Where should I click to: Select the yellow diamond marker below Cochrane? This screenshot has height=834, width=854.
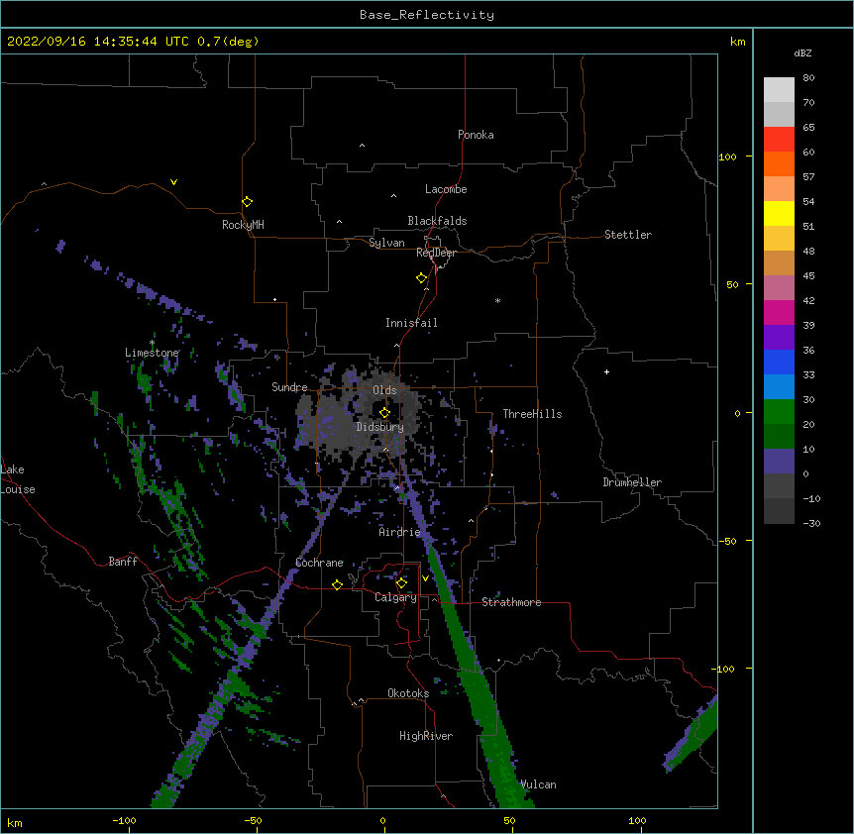pyautogui.click(x=337, y=584)
